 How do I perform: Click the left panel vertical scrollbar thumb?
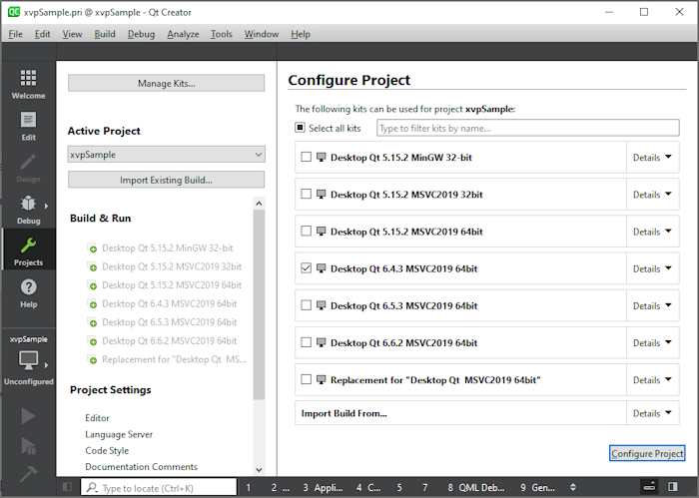pyautogui.click(x=259, y=304)
